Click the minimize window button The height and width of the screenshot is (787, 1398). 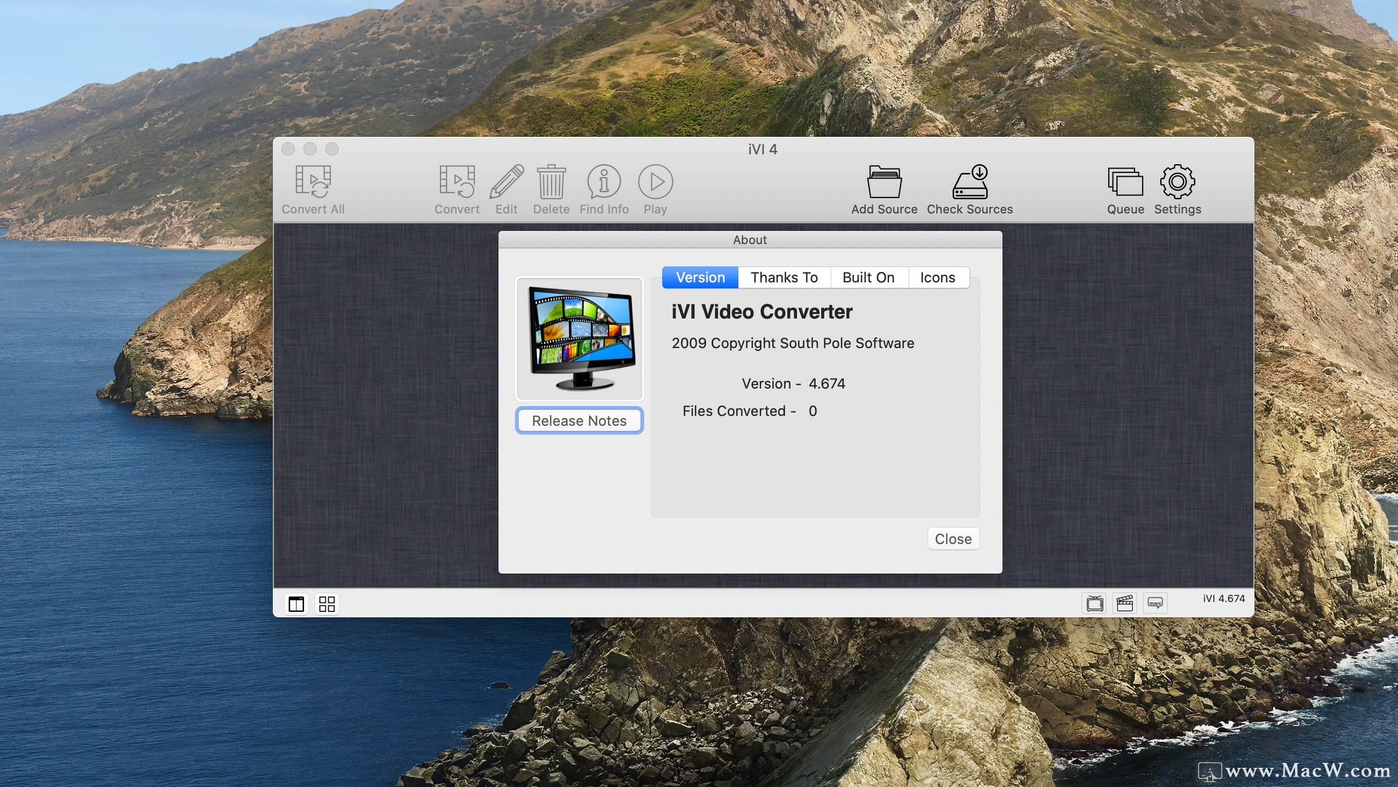[x=310, y=149]
